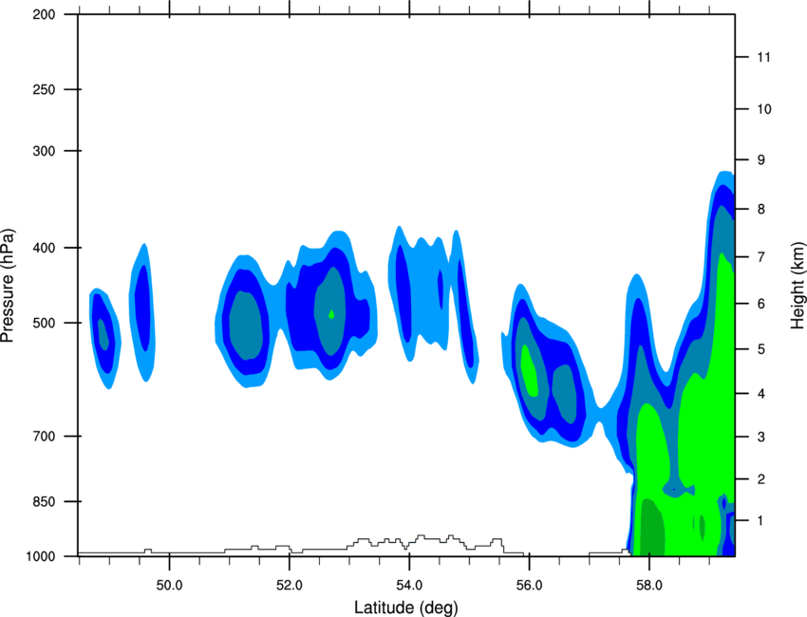Click the 2 km height label
Viewport: 807px width, 617px height.
pos(761,479)
